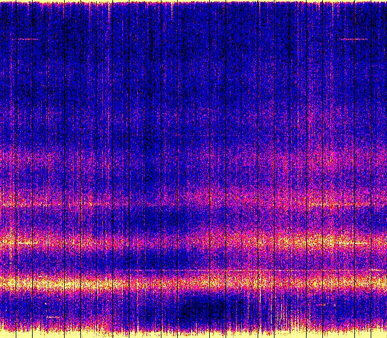Click the thin horizontal line above lowest band
The height and width of the screenshot is (338, 387).
pyautogui.click(x=193, y=270)
